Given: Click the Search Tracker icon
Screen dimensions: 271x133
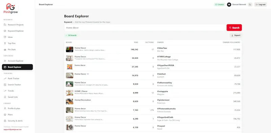Looking at the screenshot, I should 5,85.
